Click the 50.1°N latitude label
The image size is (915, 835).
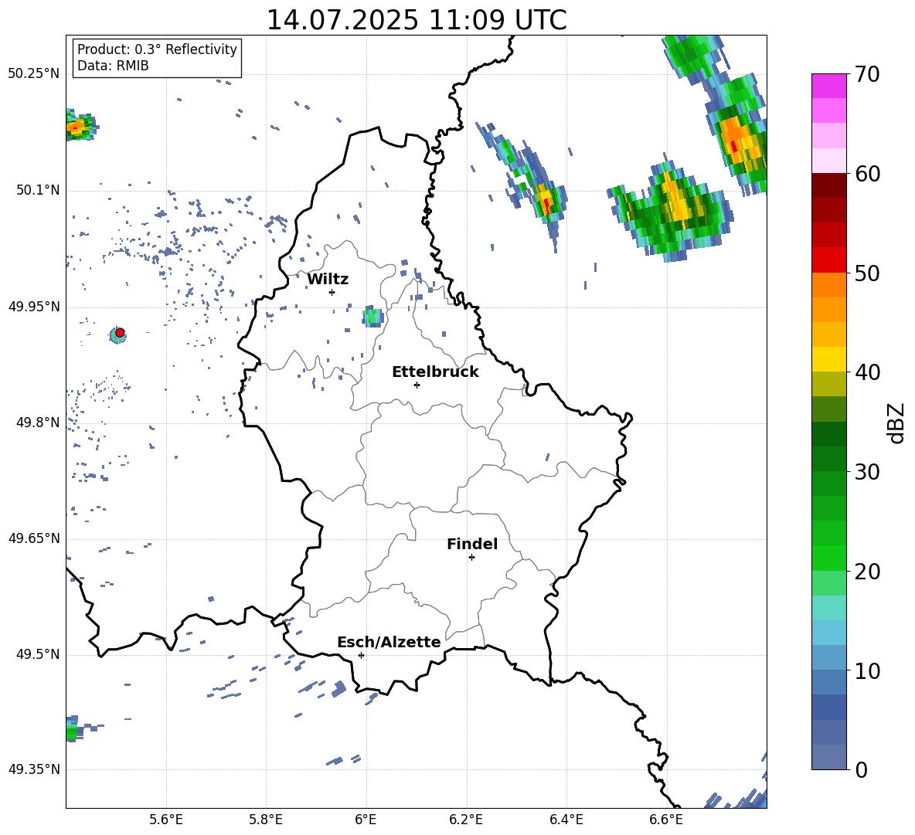click(38, 190)
